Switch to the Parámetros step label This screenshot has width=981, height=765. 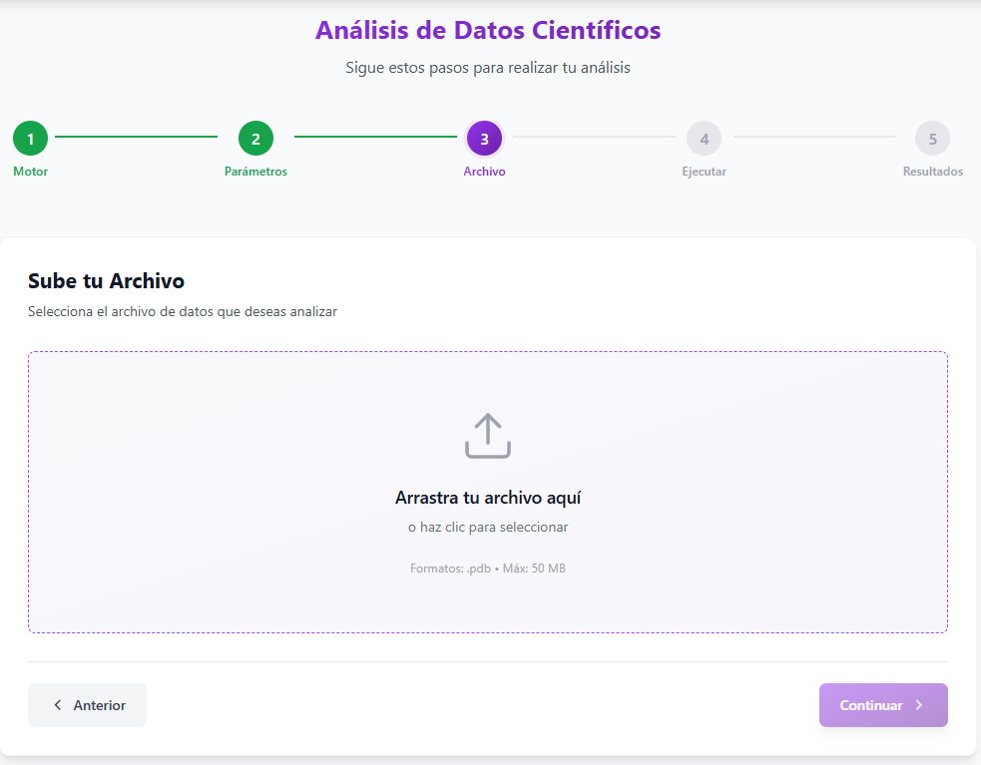(255, 172)
